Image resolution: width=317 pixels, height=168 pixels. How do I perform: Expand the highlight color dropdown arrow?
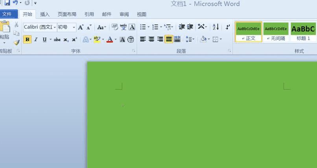coord(103,40)
